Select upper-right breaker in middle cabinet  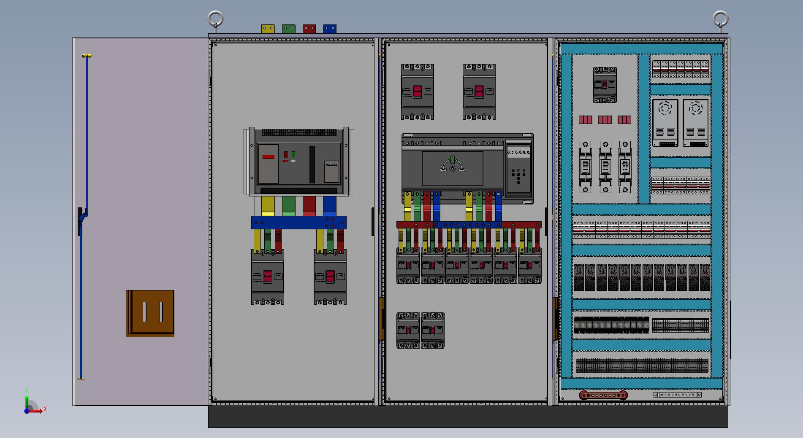click(x=479, y=92)
